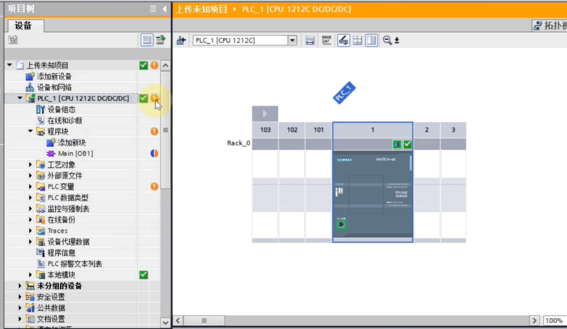Toggle the show module labels toolbar button

pyautogui.click(x=327, y=40)
